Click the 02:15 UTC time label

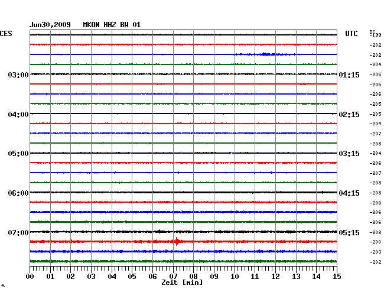(349, 115)
